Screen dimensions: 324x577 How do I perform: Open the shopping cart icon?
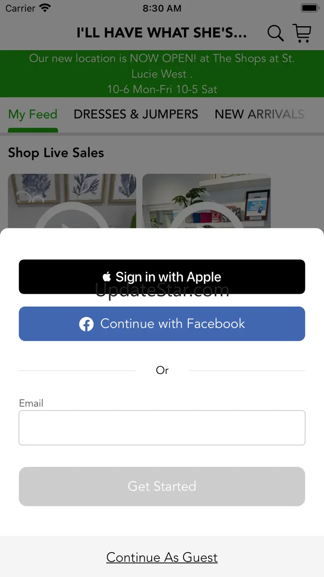pos(302,33)
